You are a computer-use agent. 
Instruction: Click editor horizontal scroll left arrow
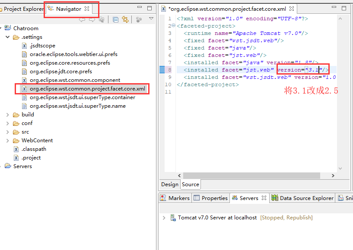[179, 176]
